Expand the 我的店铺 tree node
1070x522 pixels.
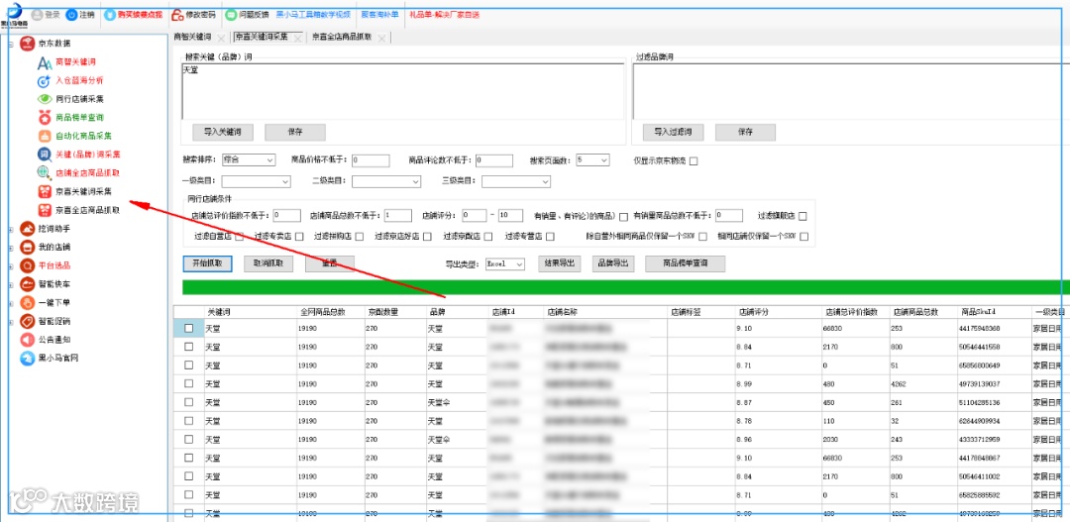coord(11,247)
